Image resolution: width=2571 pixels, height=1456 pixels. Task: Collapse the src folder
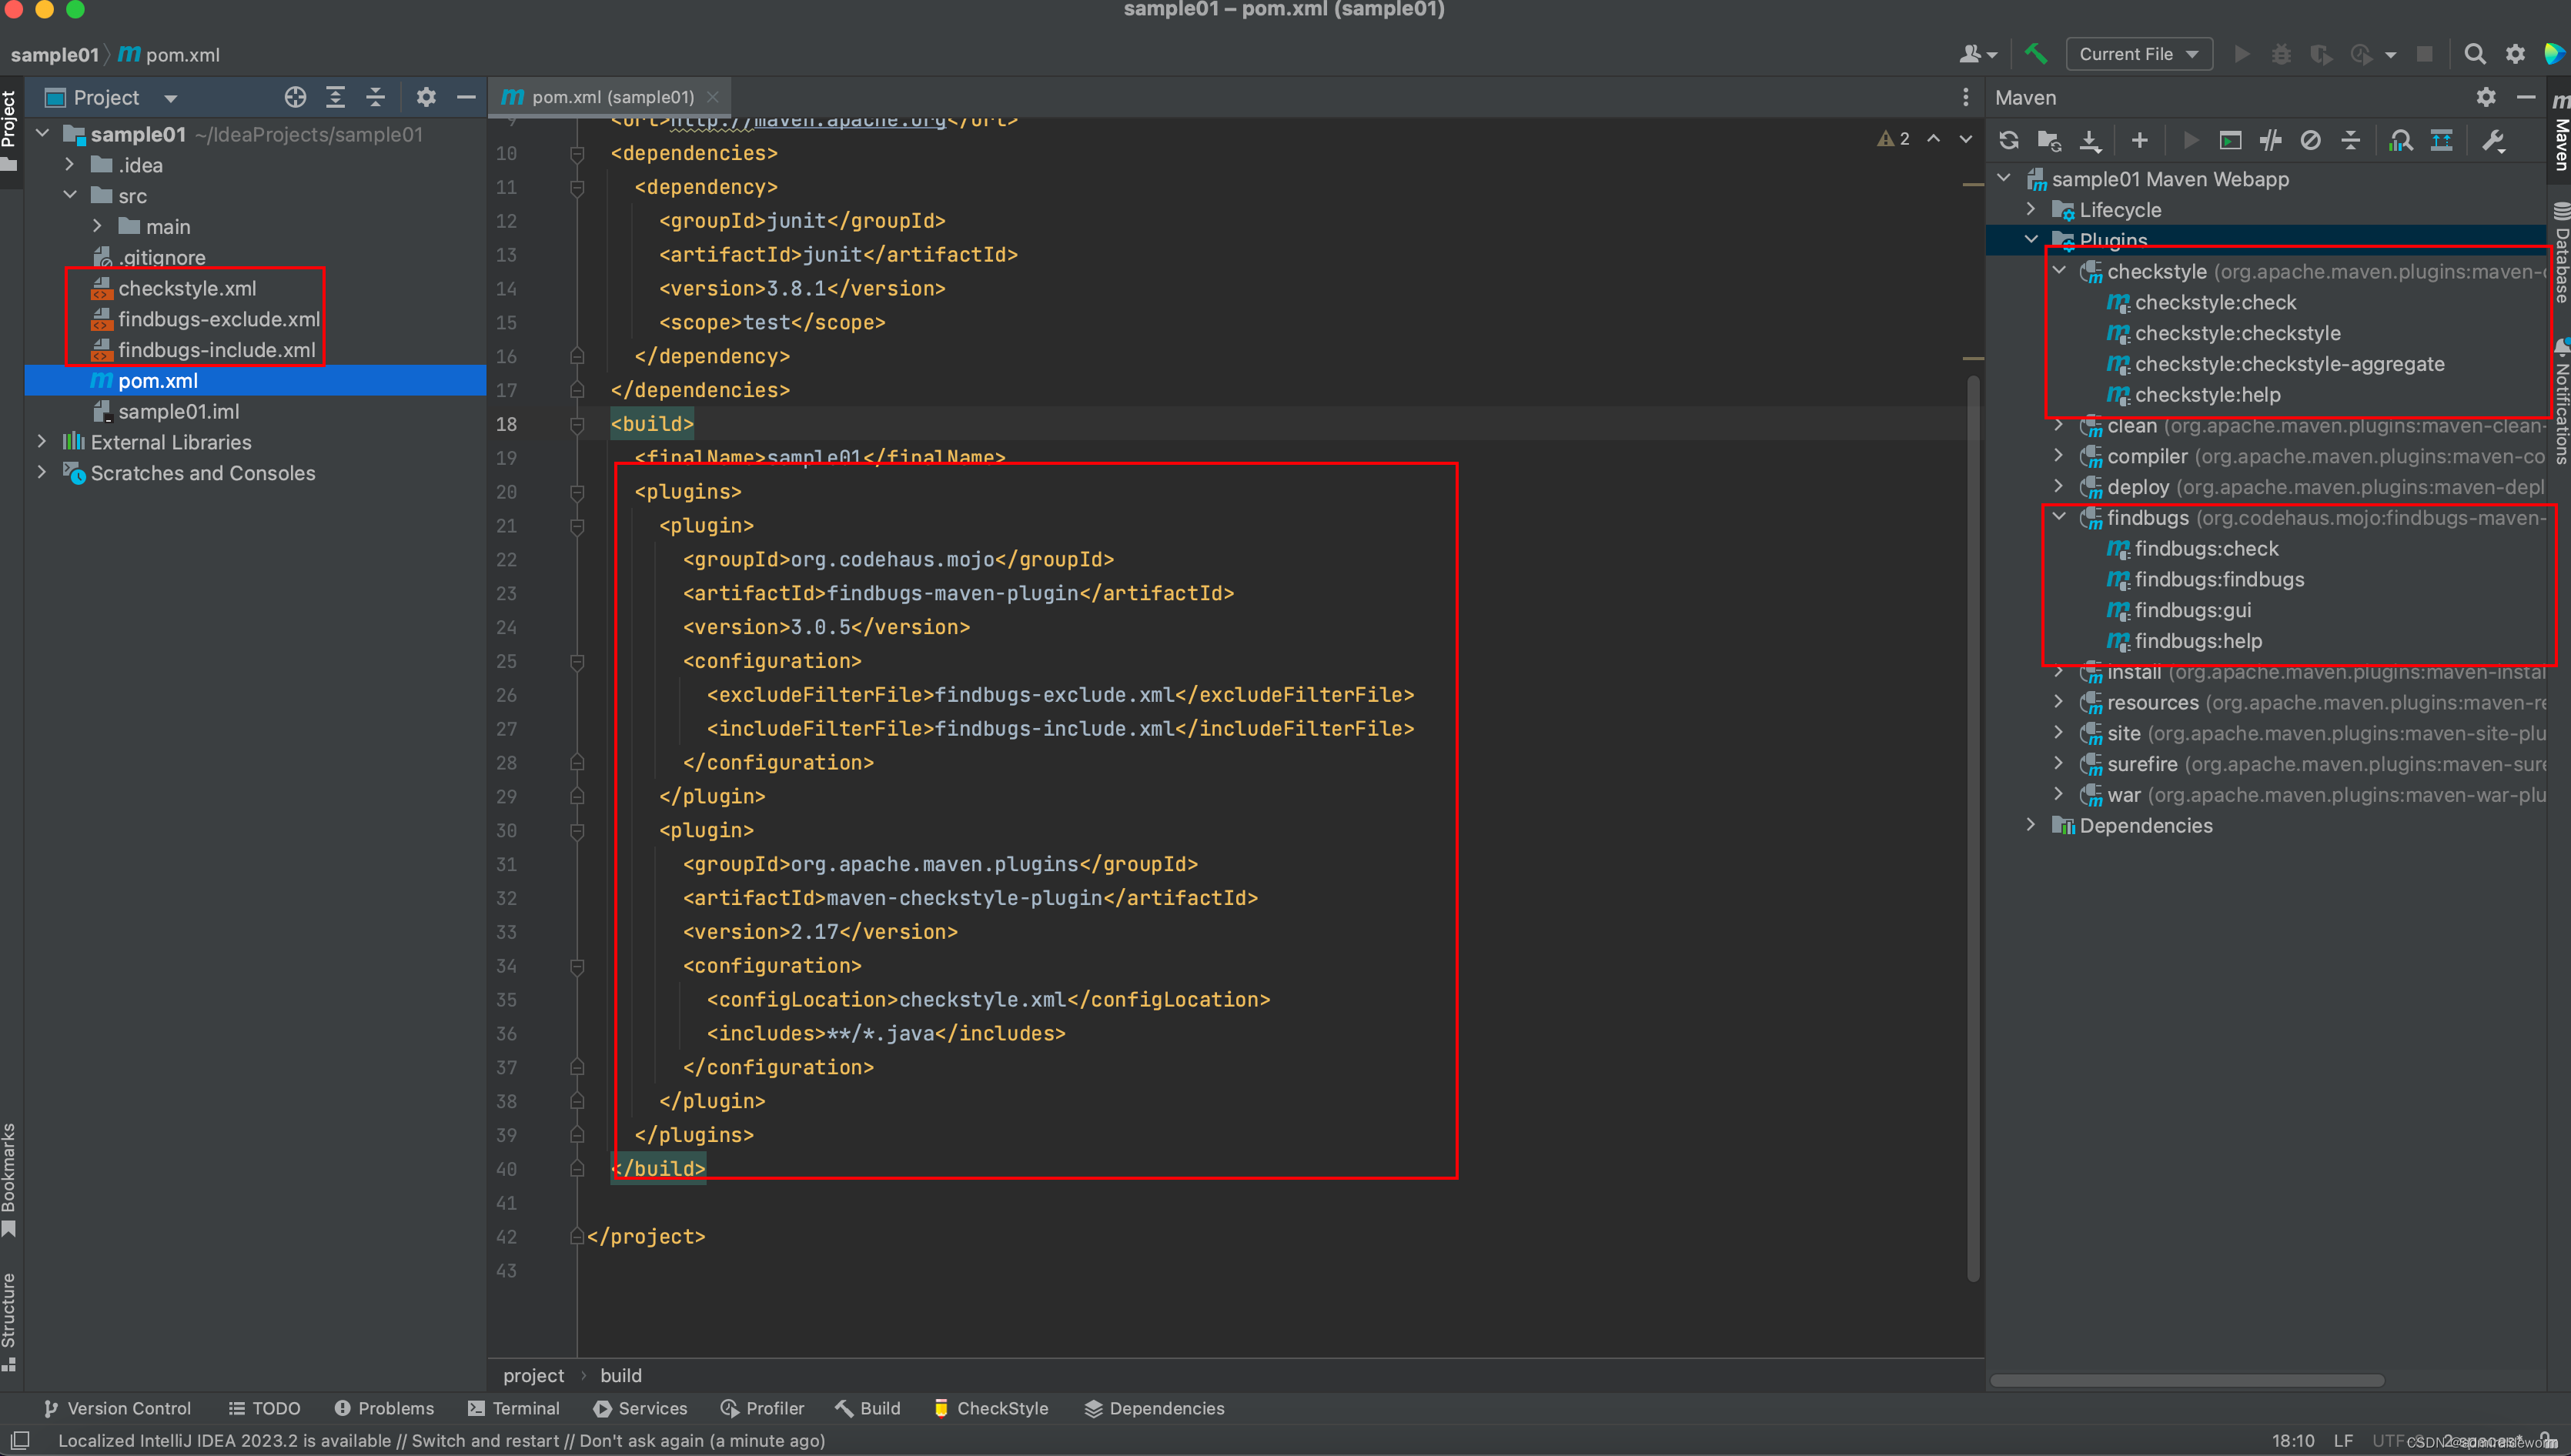click(69, 195)
